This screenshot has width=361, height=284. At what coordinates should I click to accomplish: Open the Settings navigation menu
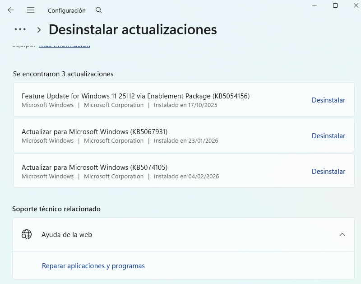pos(31,10)
